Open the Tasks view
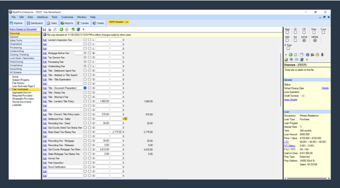Viewport: 340px width, 188px height. (52, 23)
